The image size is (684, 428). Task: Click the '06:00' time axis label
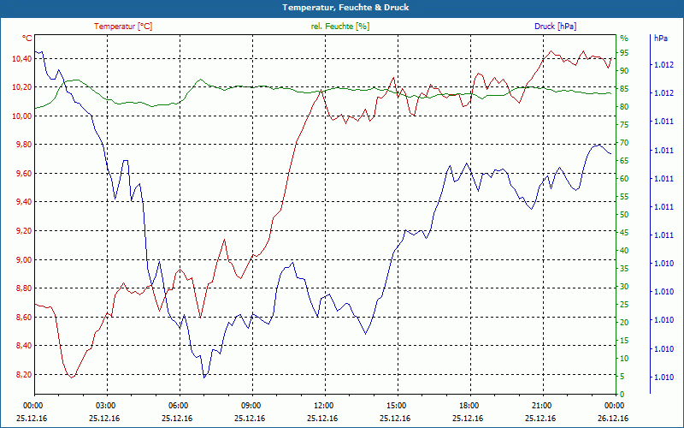click(x=178, y=406)
